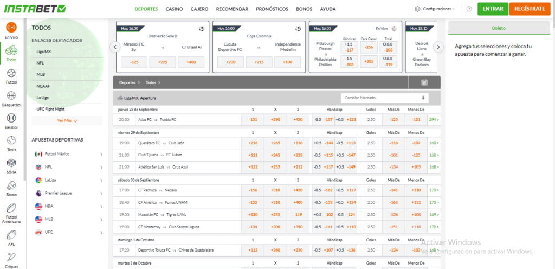
Task: Open the Futbol soccer ball icon
Action: click(11, 73)
